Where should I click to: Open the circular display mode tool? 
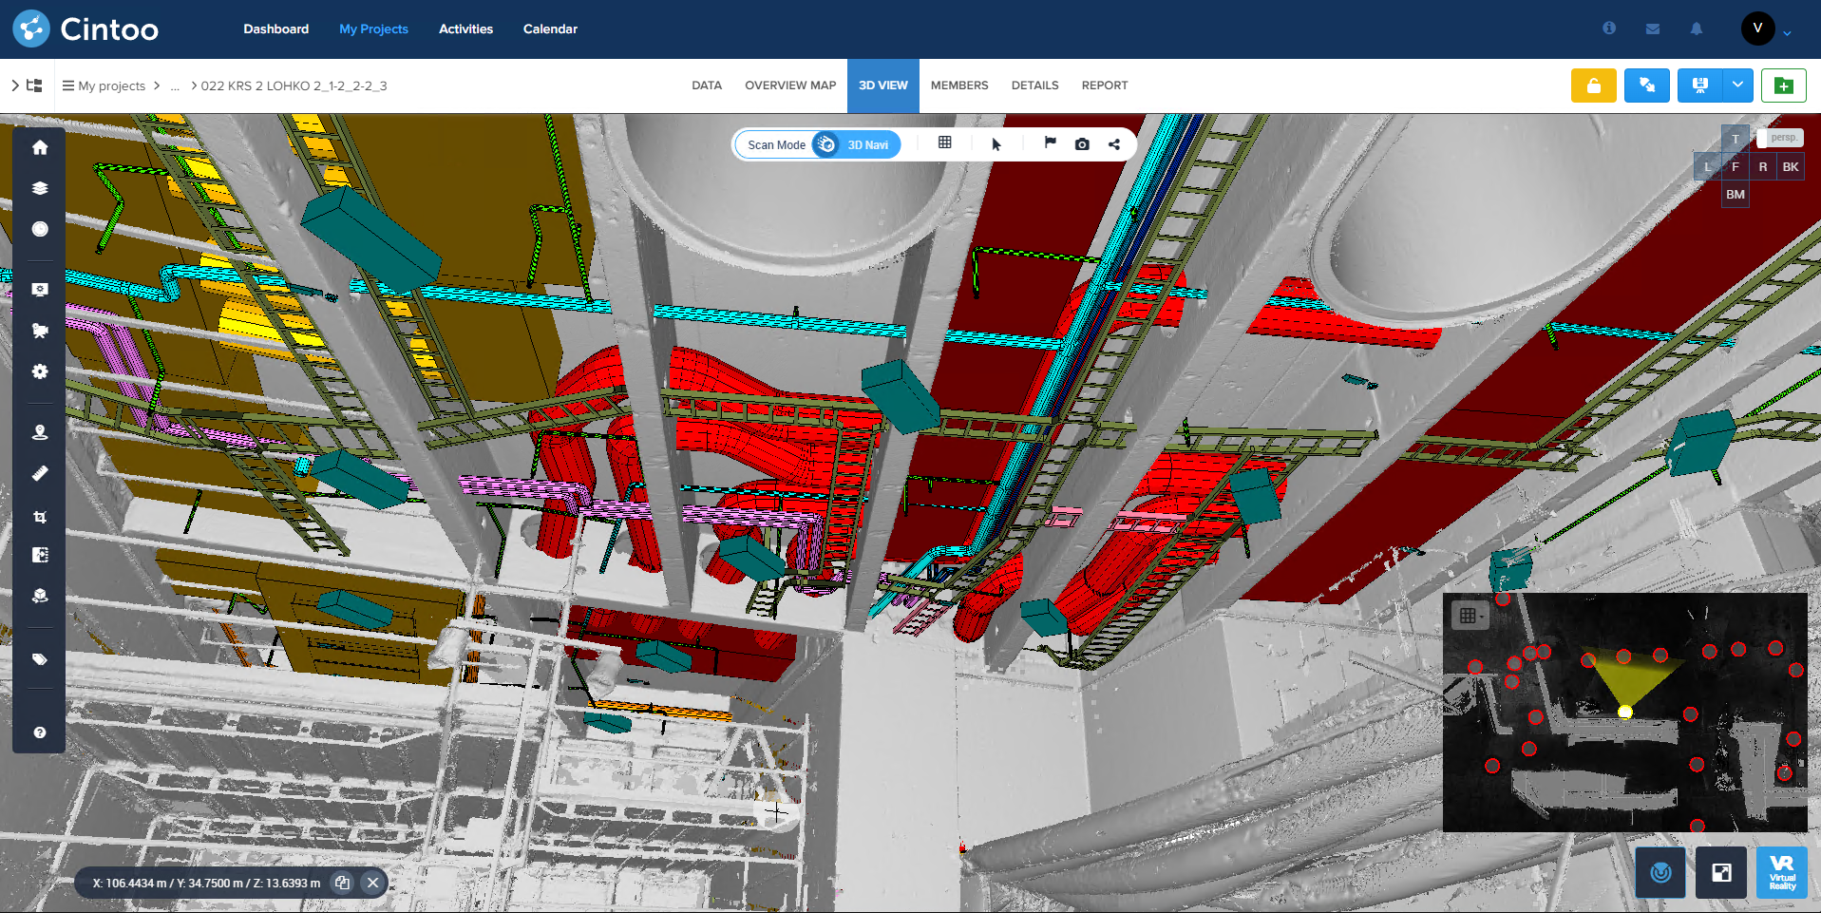click(40, 229)
